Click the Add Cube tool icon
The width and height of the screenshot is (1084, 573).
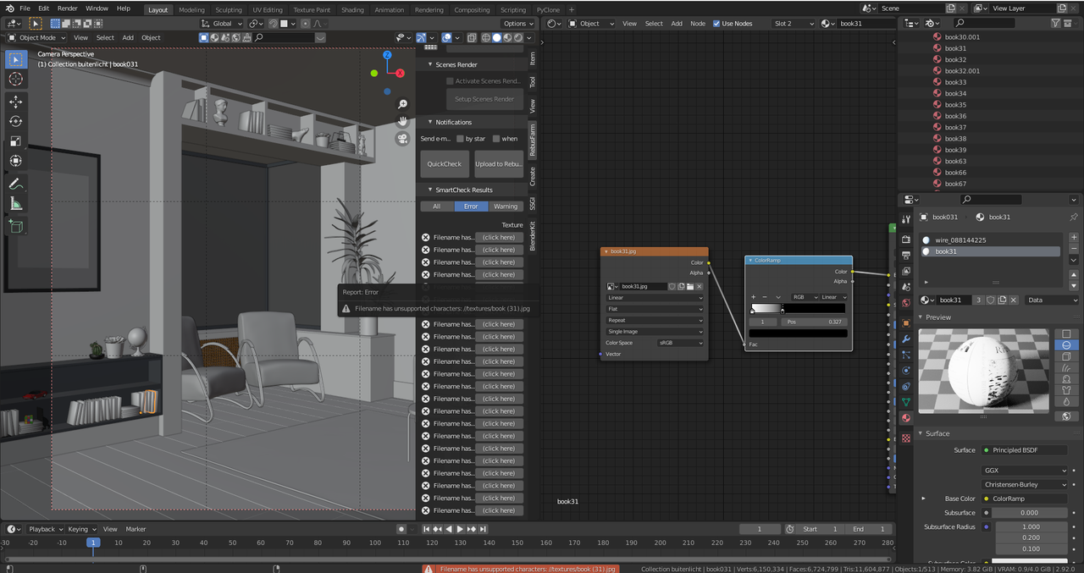click(x=15, y=226)
